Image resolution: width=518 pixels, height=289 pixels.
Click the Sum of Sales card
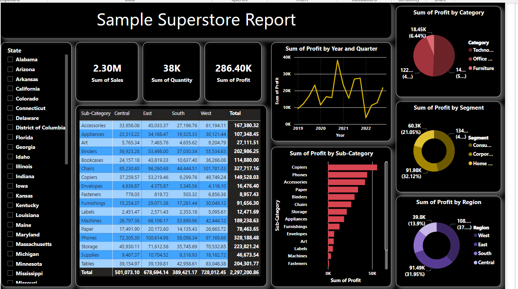[x=107, y=71]
